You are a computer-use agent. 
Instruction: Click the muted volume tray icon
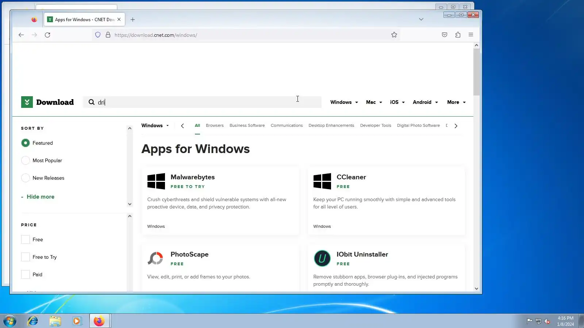pyautogui.click(x=547, y=321)
